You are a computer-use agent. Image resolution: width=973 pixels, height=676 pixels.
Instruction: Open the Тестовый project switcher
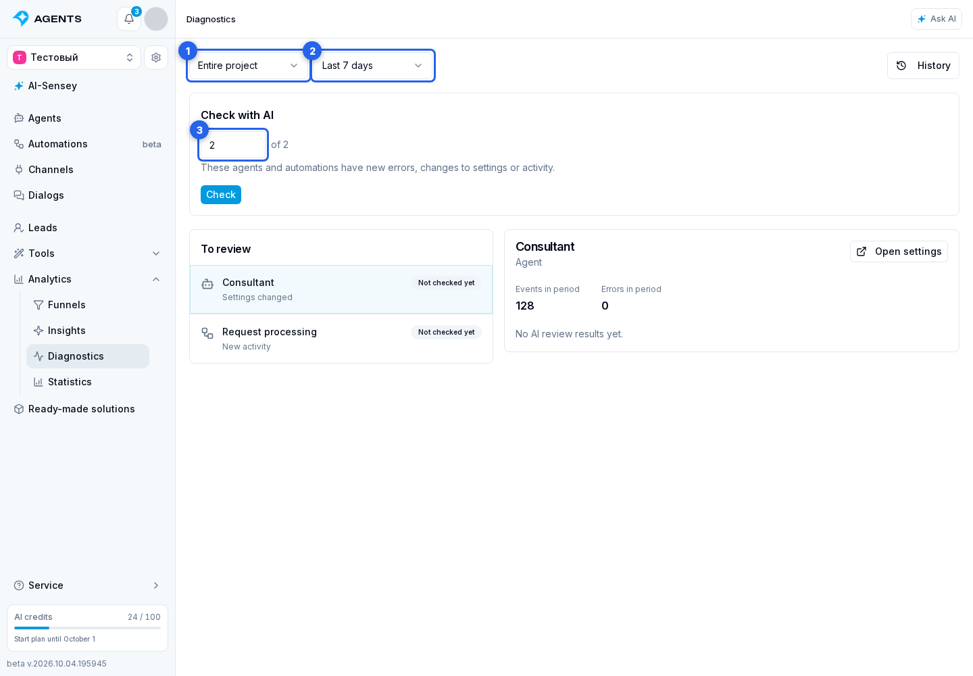click(74, 57)
